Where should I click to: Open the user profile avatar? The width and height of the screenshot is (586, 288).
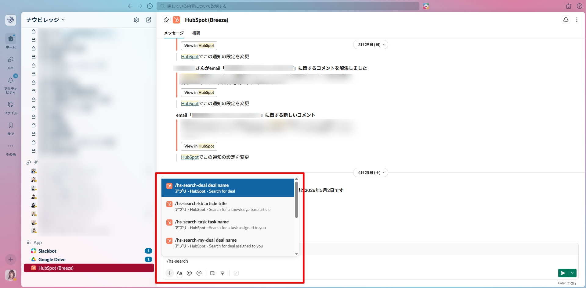click(x=11, y=275)
